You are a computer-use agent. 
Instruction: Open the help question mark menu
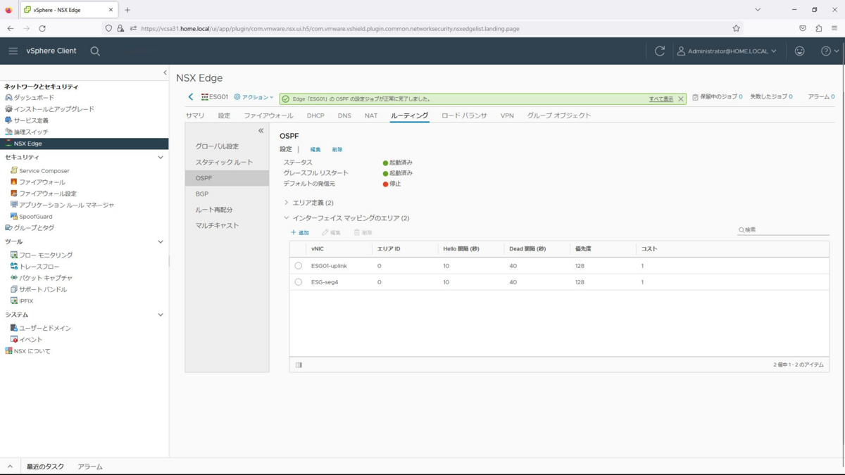click(830, 51)
